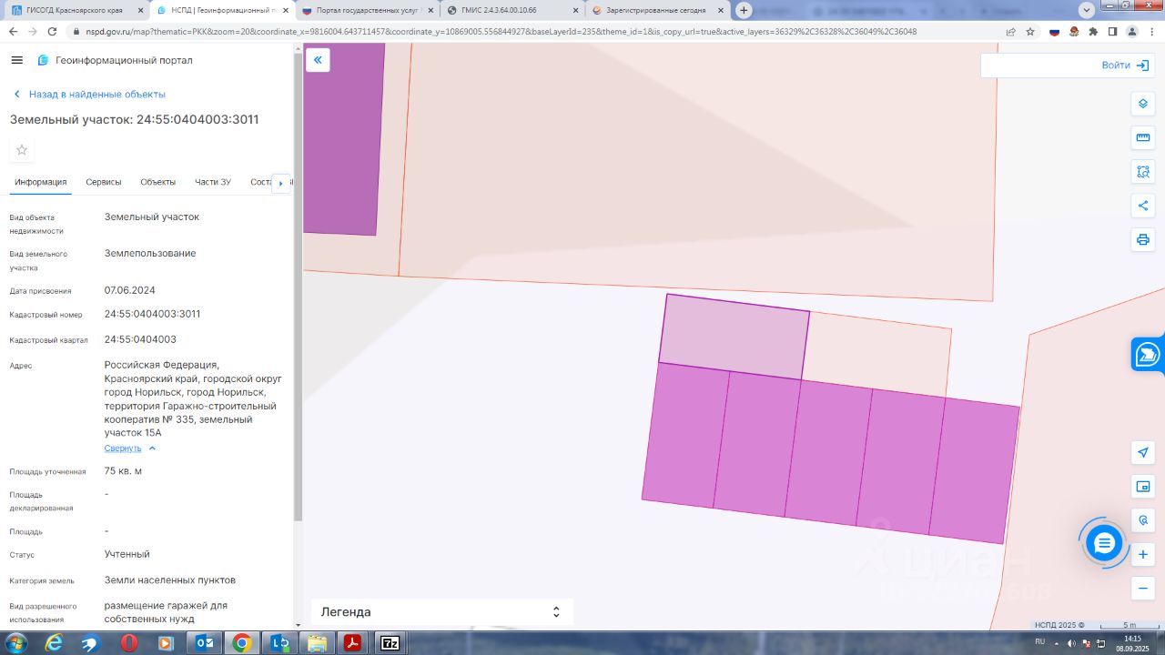Click the map search input field

(x=1038, y=65)
